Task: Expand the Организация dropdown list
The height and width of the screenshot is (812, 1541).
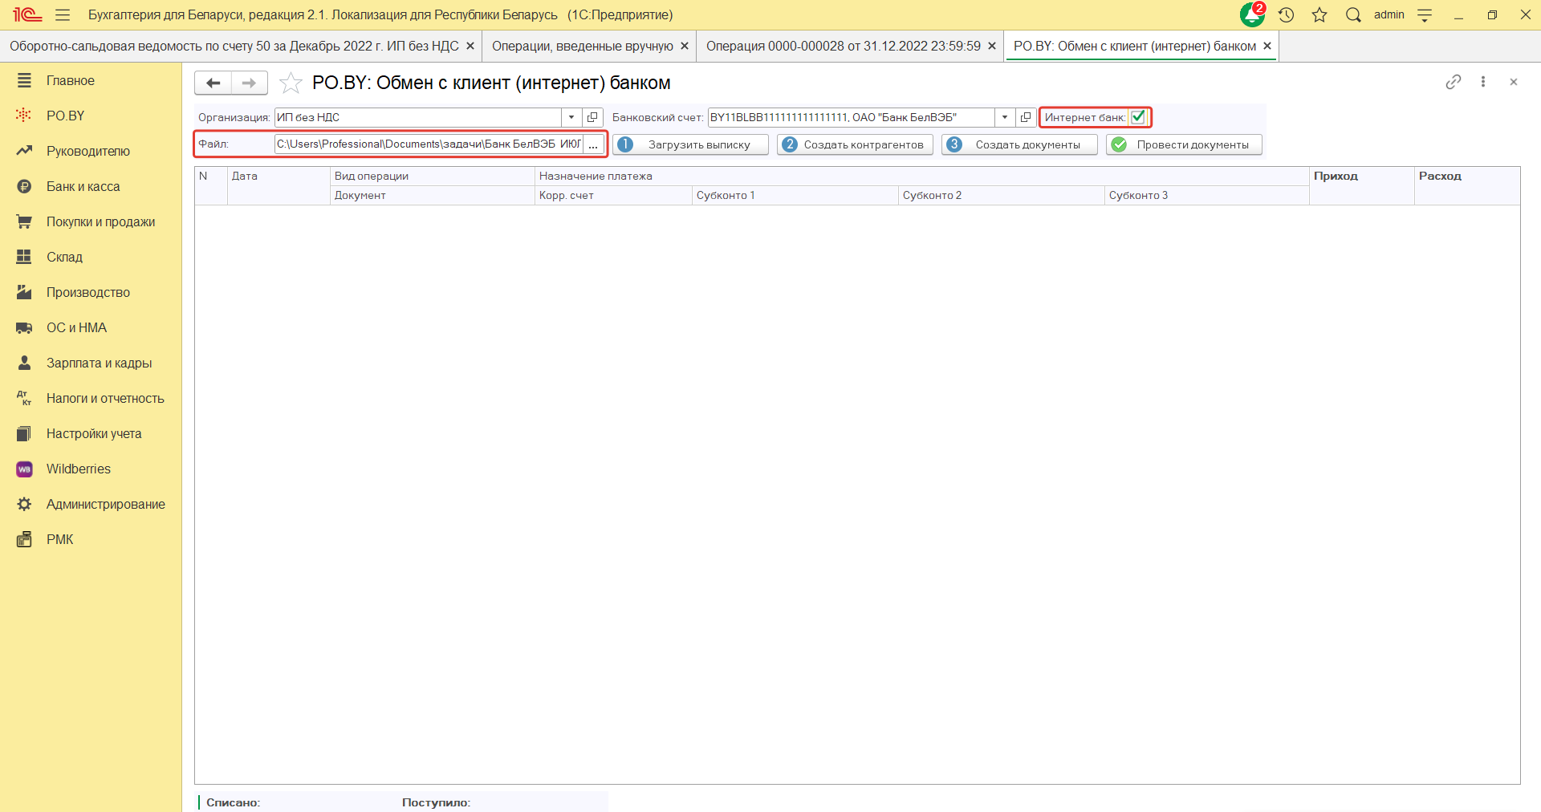Action: click(x=571, y=117)
